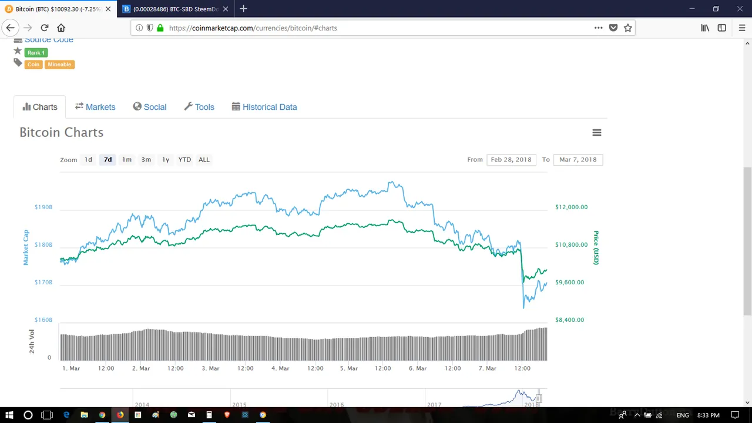Open the Mail app on the taskbar
The width and height of the screenshot is (752, 423).
pyautogui.click(x=192, y=415)
